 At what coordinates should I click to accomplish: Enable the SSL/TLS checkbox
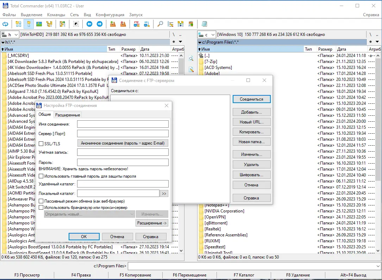tap(41, 144)
